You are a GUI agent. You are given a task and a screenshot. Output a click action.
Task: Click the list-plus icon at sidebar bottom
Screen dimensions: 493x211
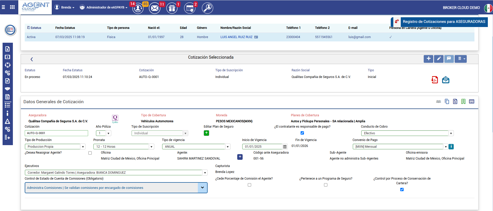tap(7, 137)
